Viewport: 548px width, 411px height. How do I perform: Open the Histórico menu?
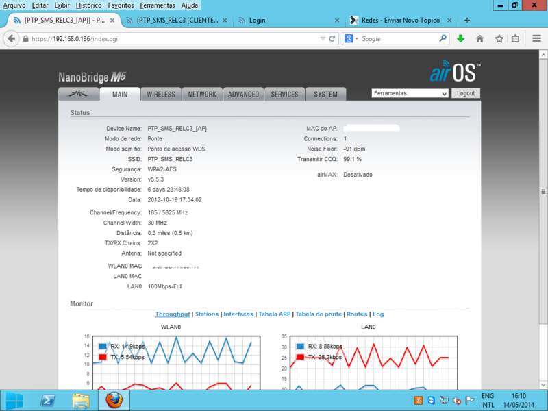pyautogui.click(x=89, y=5)
